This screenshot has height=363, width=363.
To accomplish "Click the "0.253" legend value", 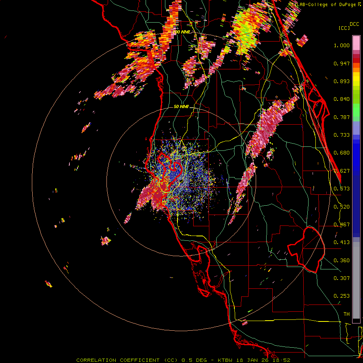I will [342, 296].
